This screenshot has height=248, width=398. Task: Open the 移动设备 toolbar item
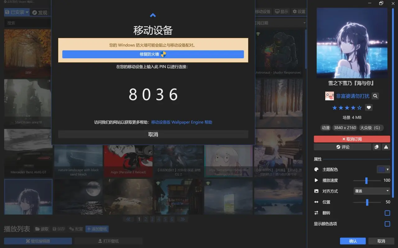pyautogui.click(x=263, y=11)
